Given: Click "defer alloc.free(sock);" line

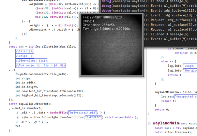Looking at the screenshot, I should click(173, 132).
